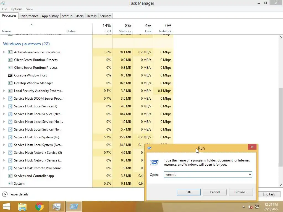Select Service Host: Local System (Net... row
This screenshot has width=283, height=212.
click(72, 145)
